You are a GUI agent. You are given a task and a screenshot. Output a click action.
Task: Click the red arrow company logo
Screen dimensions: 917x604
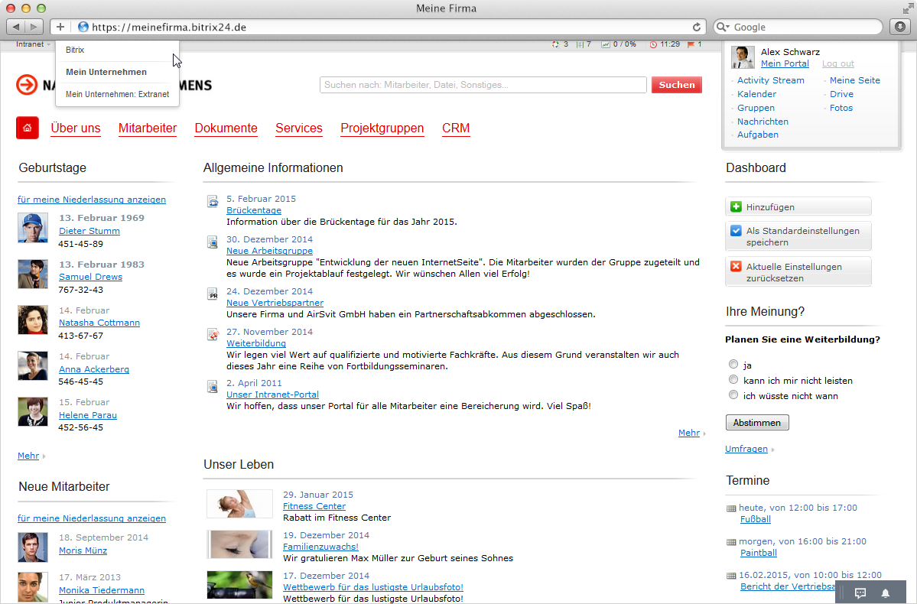click(26, 85)
